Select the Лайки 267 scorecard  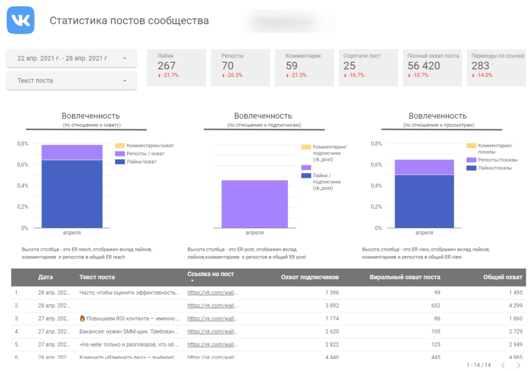[x=177, y=67]
